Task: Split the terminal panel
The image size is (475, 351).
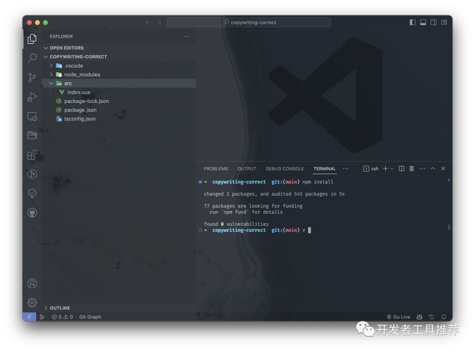Action: [402, 168]
